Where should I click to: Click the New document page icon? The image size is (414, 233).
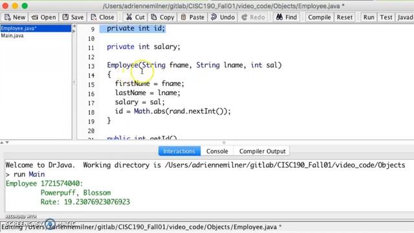coord(7,17)
